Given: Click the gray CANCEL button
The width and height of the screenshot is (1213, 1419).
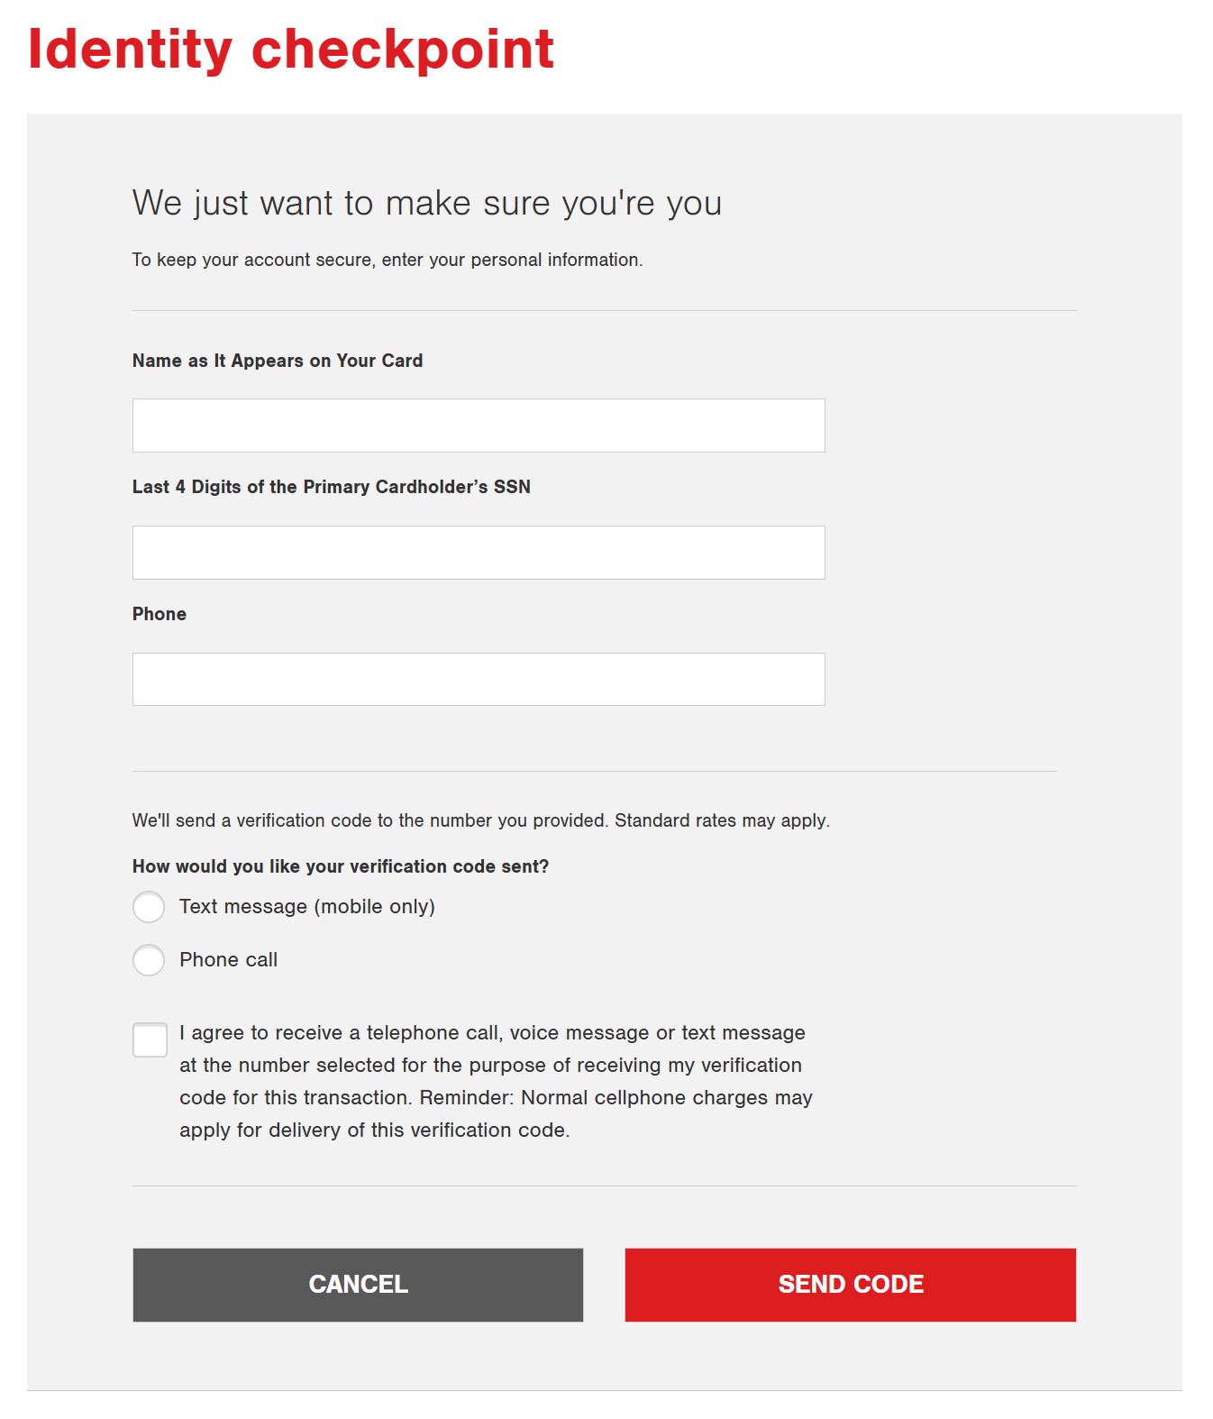Looking at the screenshot, I should tap(358, 1285).
